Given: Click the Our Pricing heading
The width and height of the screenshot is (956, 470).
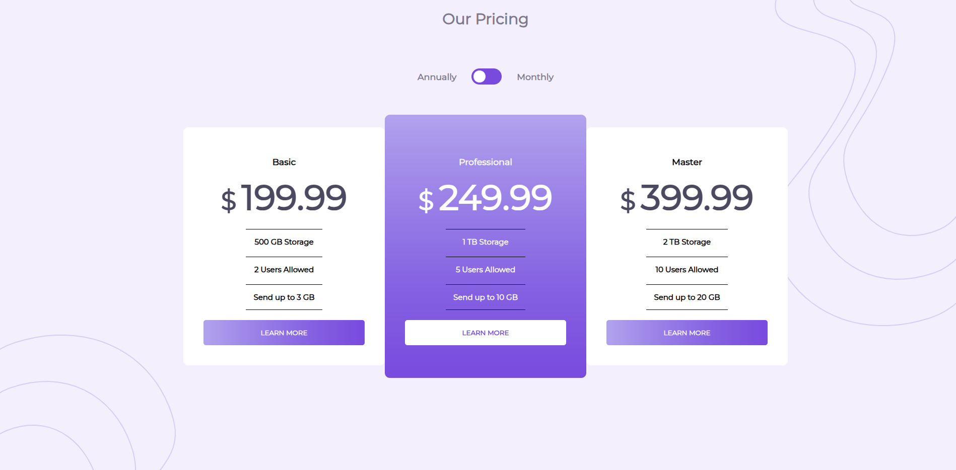Looking at the screenshot, I should [x=485, y=19].
